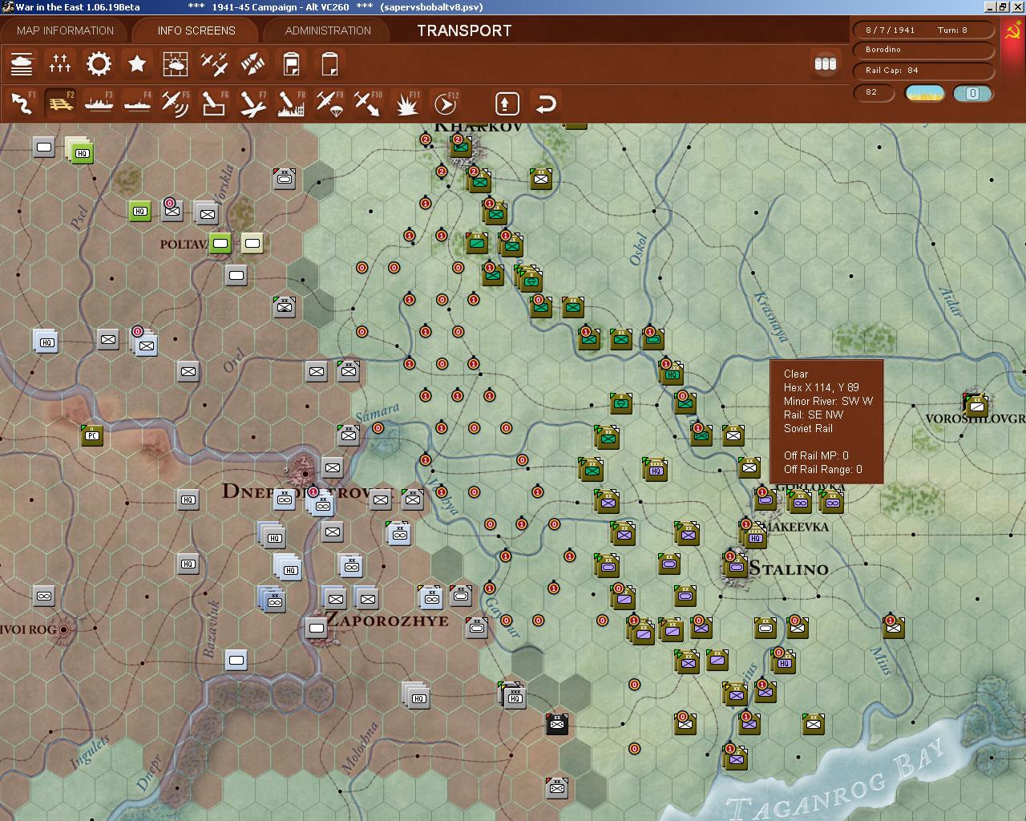Click the Oskol river label
1026x821 pixels.
(x=639, y=249)
